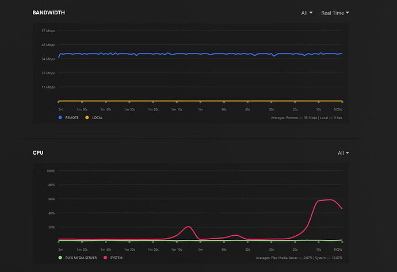
Task: Click the 2m marker on CPU timeline
Action: 61,250
